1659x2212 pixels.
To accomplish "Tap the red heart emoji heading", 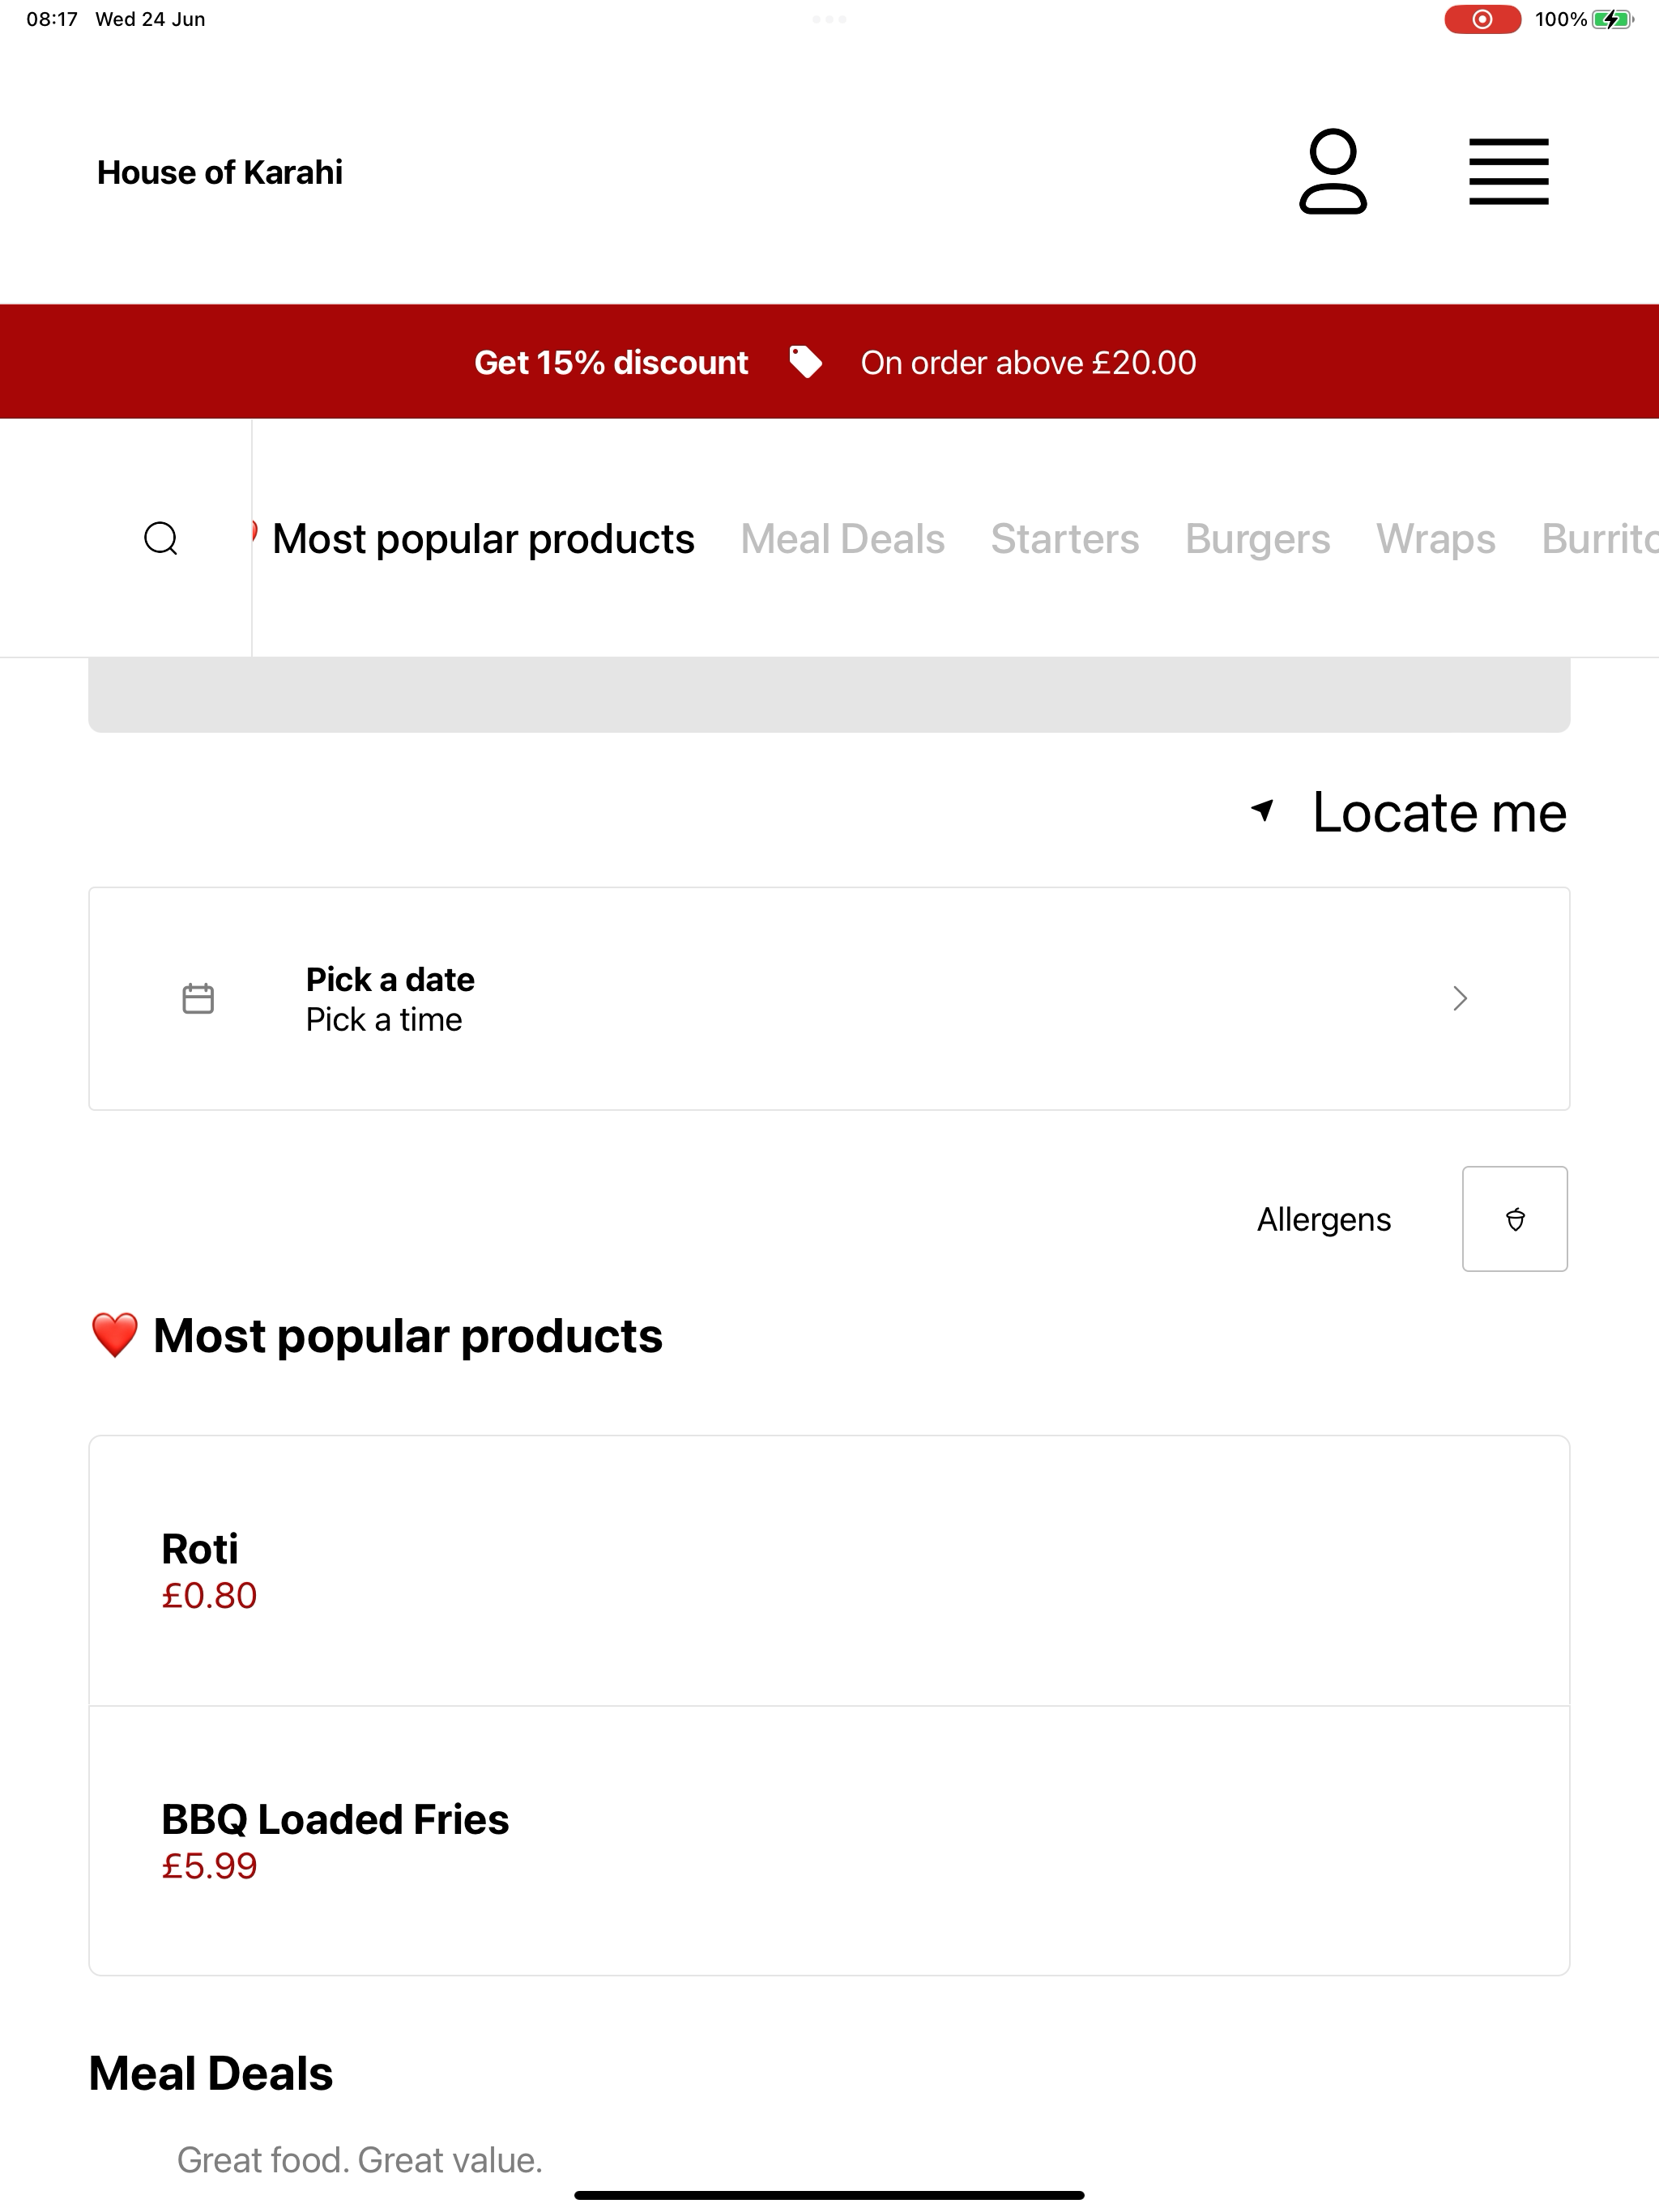I will point(114,1336).
